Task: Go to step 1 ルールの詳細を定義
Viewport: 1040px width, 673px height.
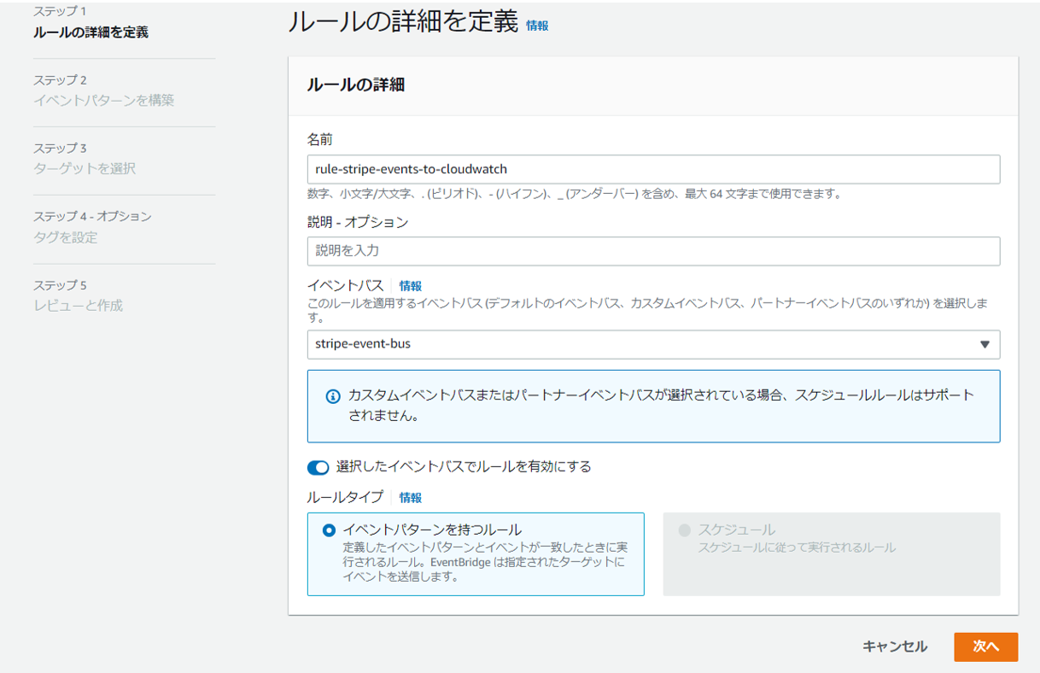Action: (x=91, y=32)
